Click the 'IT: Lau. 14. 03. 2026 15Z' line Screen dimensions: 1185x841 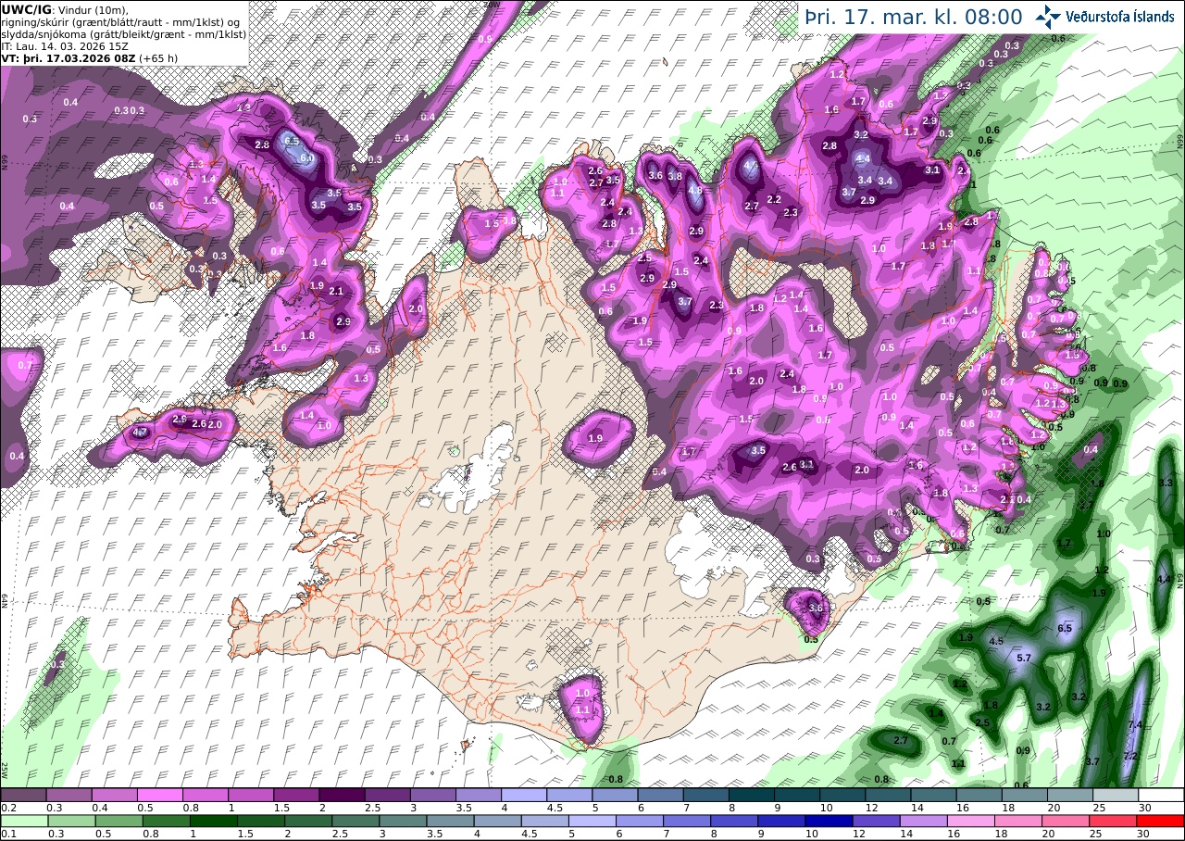click(x=65, y=45)
